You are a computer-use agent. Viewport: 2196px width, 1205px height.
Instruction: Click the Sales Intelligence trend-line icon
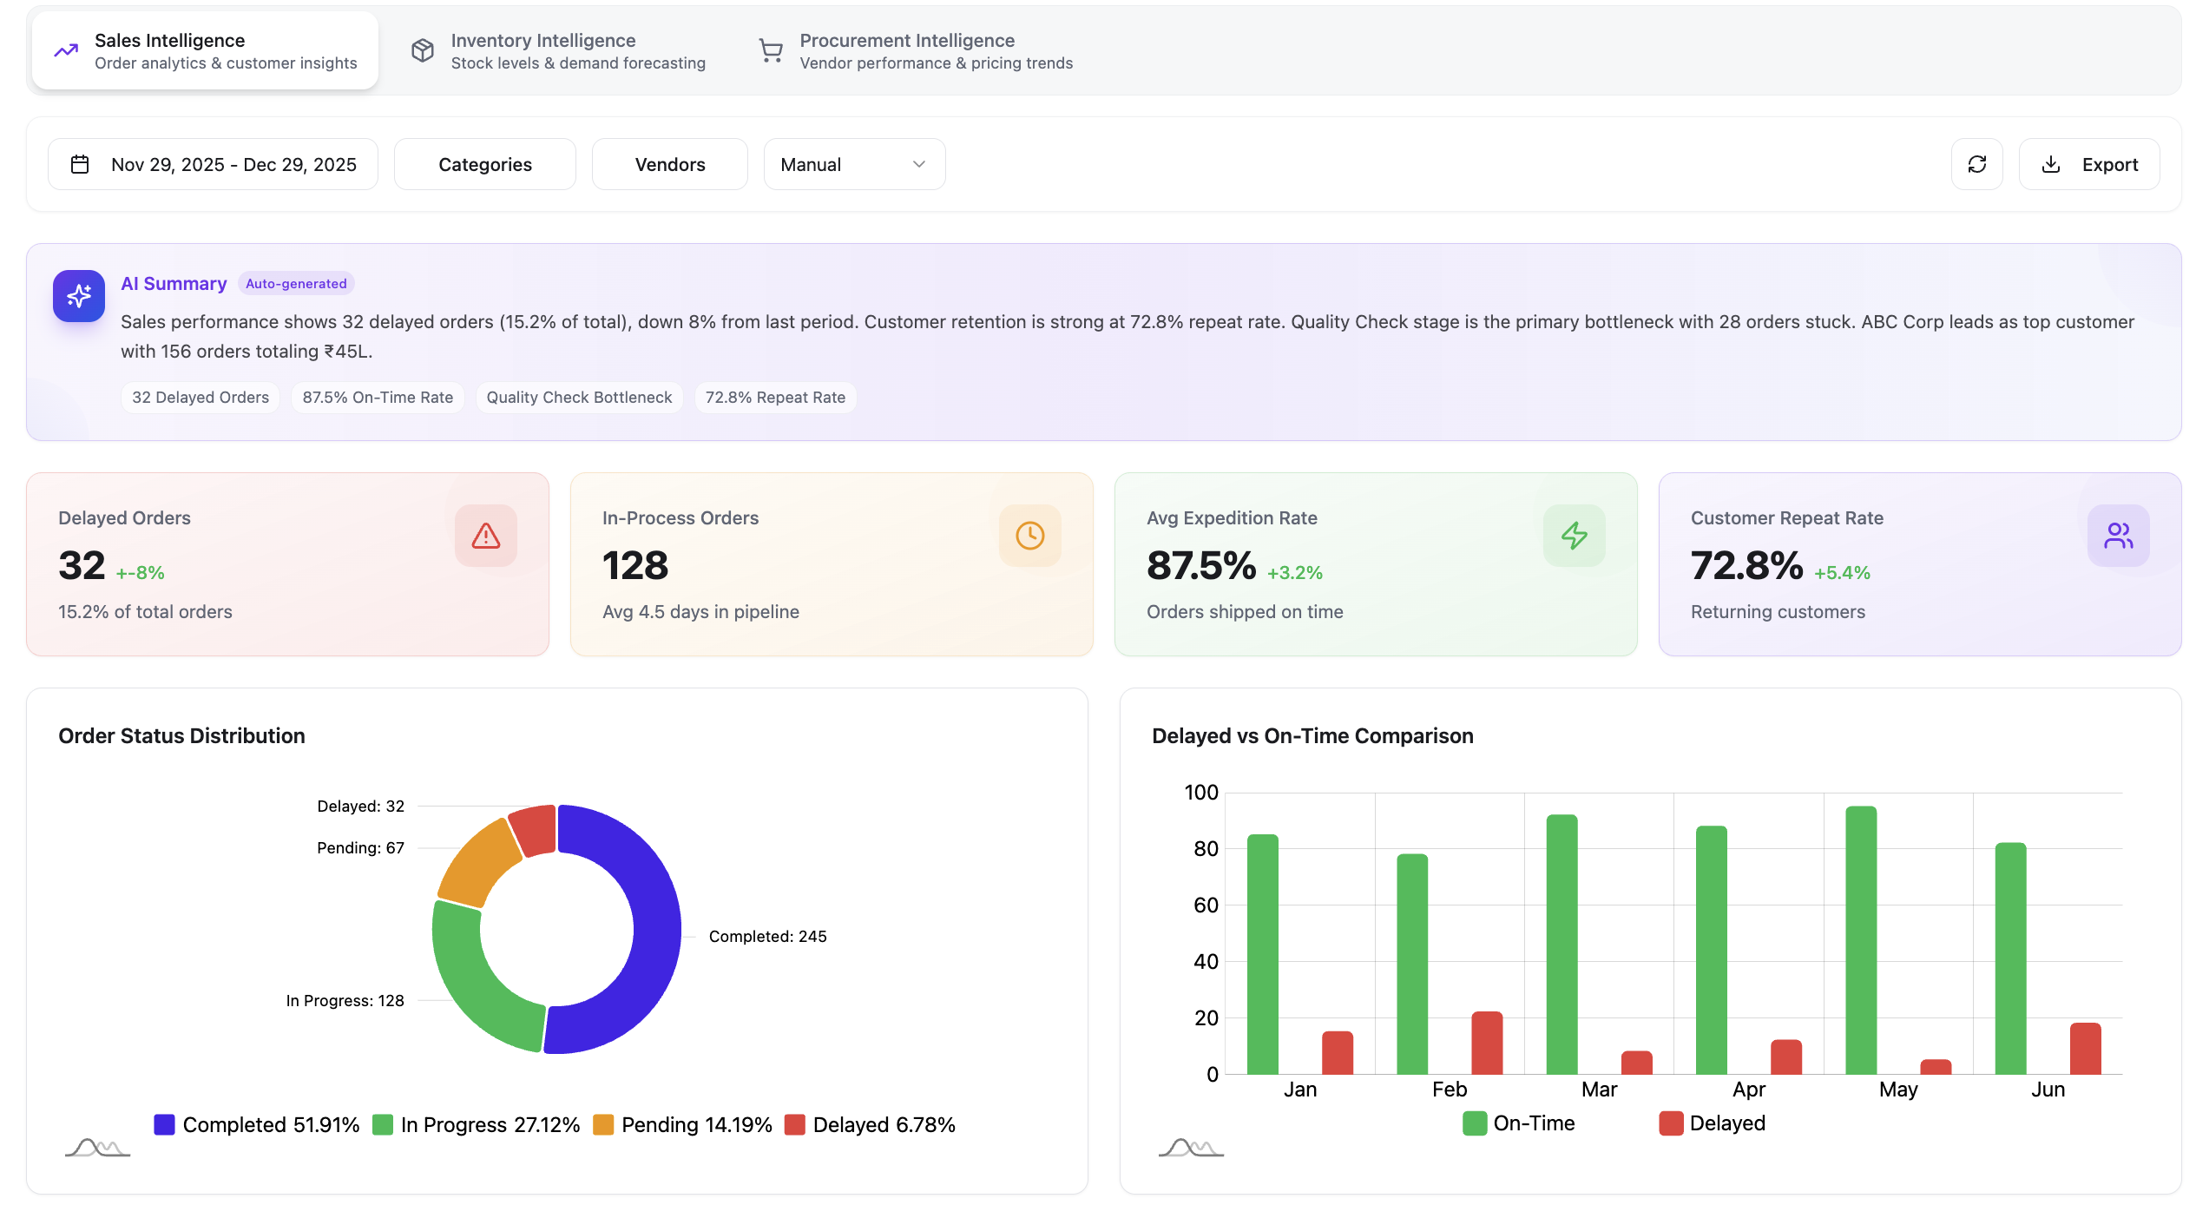[66, 51]
